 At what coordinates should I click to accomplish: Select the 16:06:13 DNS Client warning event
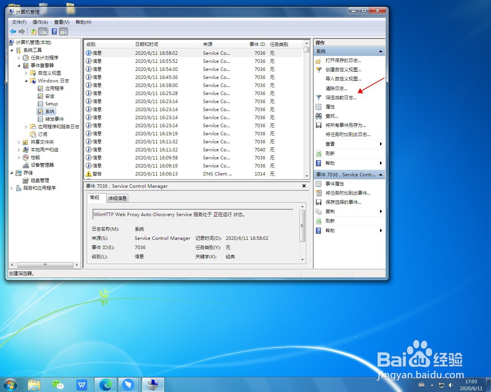pos(193,174)
